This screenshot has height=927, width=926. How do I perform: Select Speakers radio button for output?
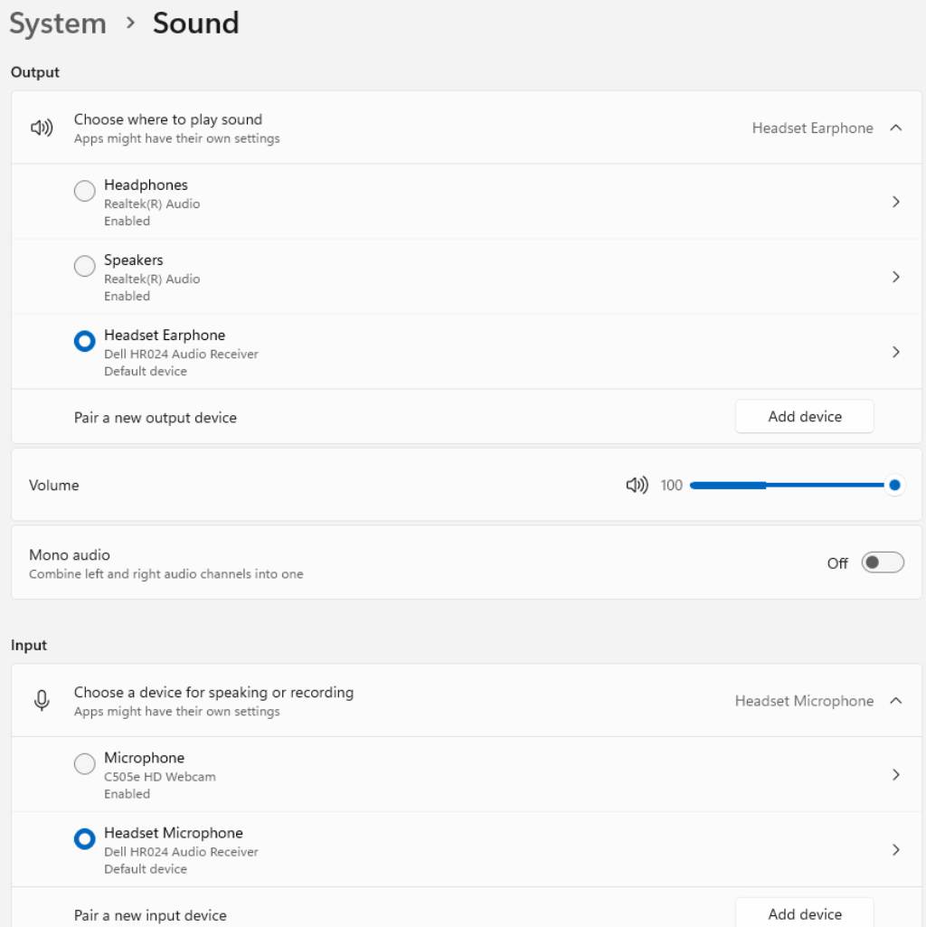point(84,266)
